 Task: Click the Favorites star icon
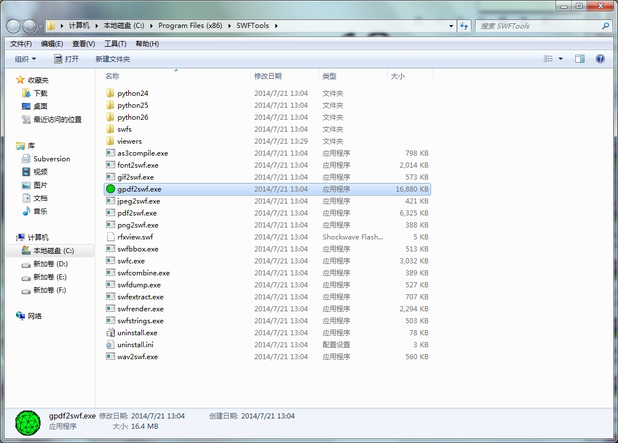20,80
